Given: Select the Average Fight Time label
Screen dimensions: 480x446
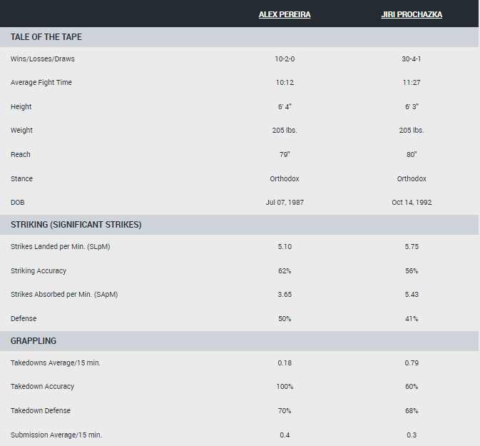Looking at the screenshot, I should tap(41, 83).
